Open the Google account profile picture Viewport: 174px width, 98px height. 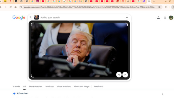[171, 18]
